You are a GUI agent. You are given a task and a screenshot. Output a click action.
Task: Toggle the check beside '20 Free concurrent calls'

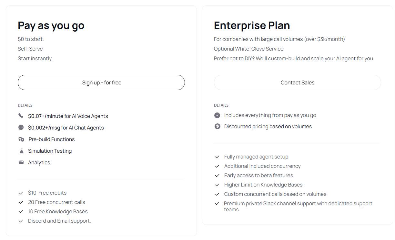pyautogui.click(x=21, y=202)
